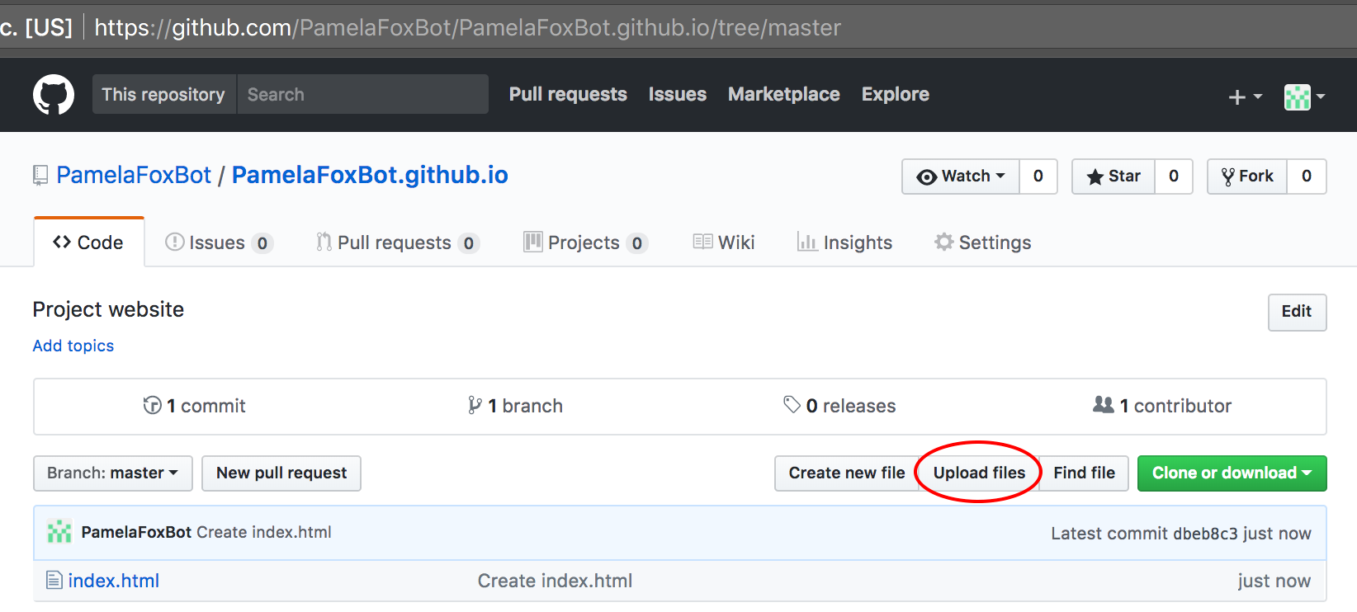This screenshot has height=612, width=1357.
Task: Open the Insights tab
Action: [844, 242]
